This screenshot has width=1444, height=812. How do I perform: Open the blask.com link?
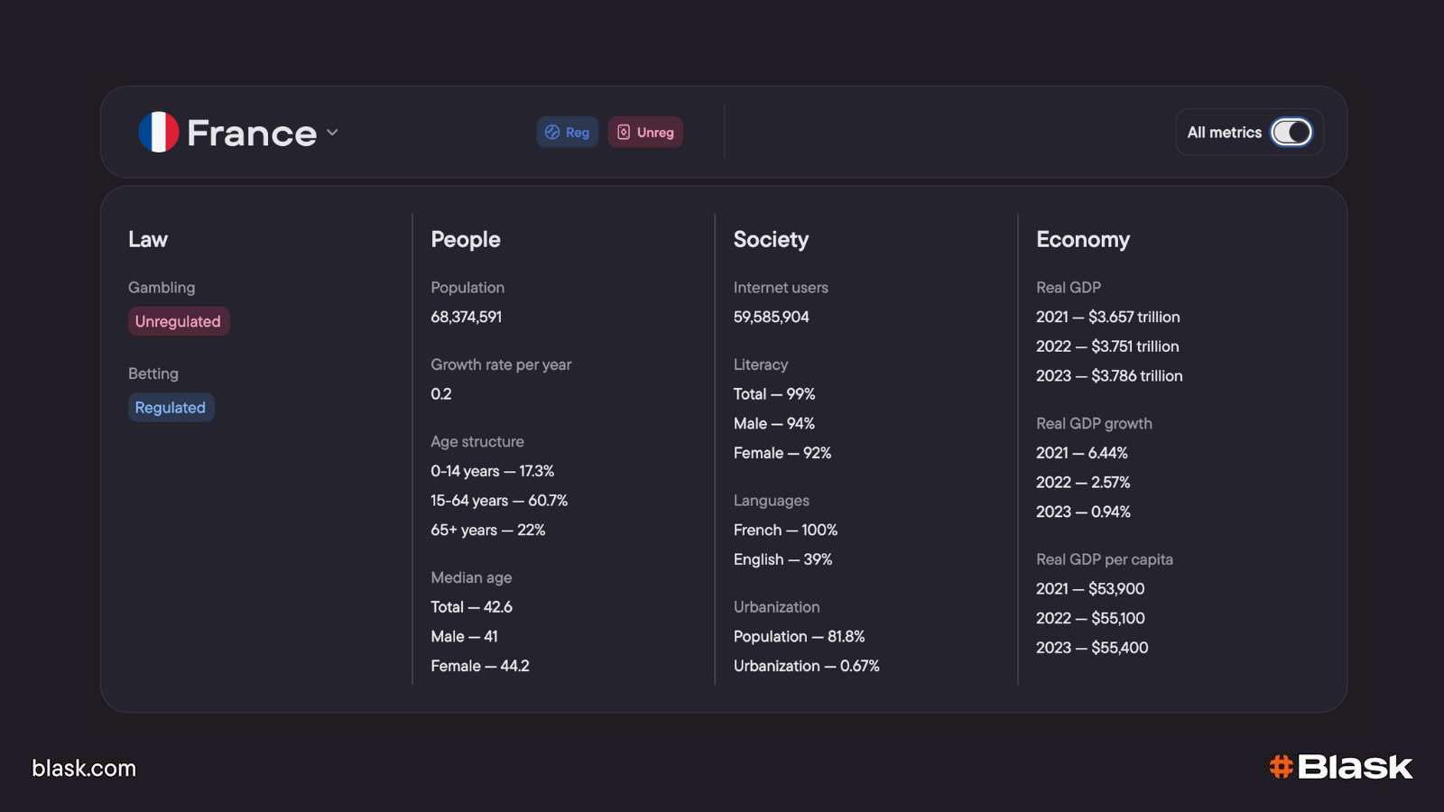(84, 768)
